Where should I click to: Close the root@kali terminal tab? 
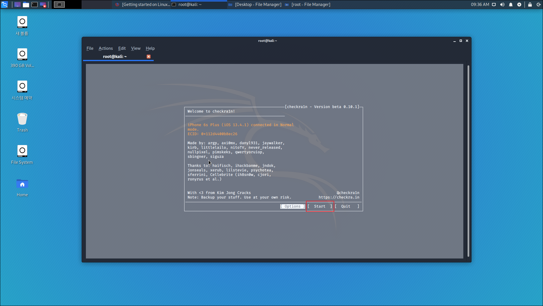[x=149, y=57]
